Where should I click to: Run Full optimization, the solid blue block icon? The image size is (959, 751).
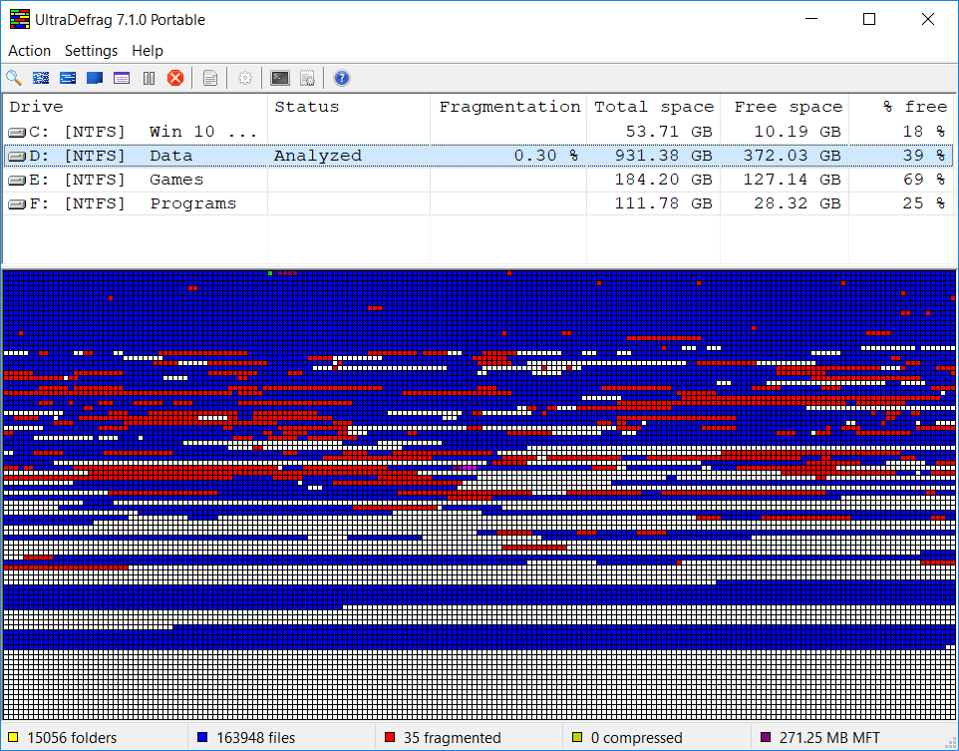95,78
